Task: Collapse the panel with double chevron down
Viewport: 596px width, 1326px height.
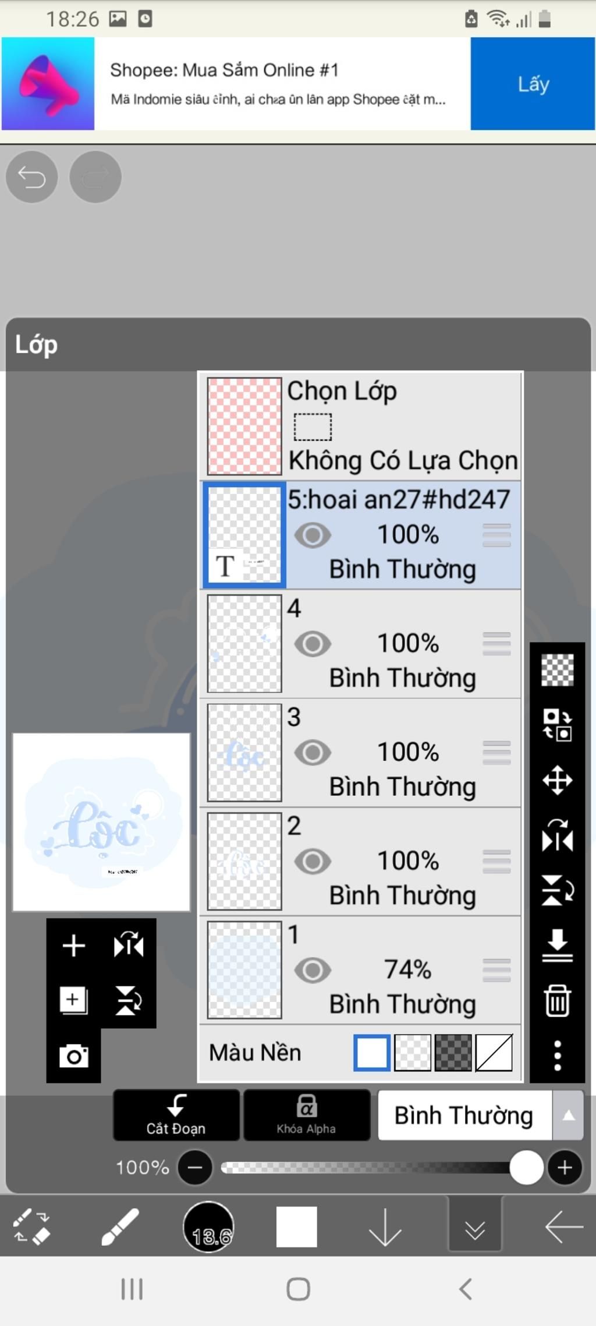Action: tap(475, 1226)
